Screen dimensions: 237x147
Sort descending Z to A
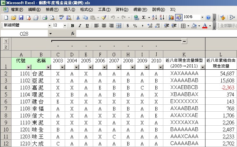pyautogui.click(x=162, y=17)
